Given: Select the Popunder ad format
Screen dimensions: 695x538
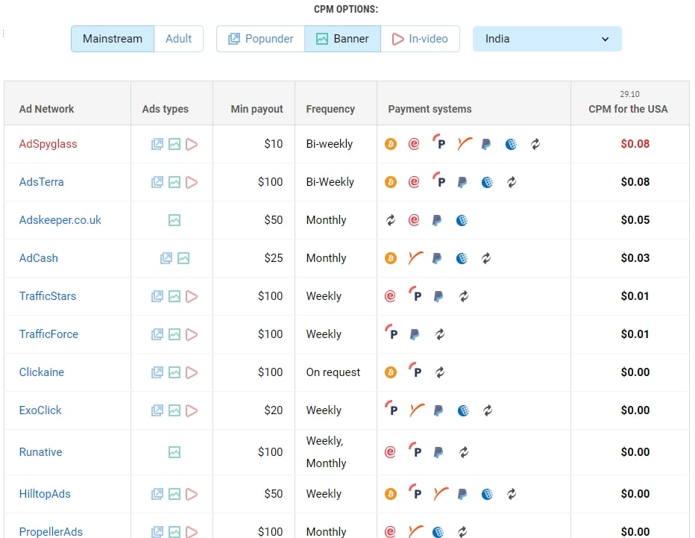Looking at the screenshot, I should click(x=261, y=39).
